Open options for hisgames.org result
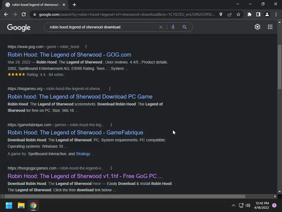The width and height of the screenshot is (282, 212). pos(110,89)
